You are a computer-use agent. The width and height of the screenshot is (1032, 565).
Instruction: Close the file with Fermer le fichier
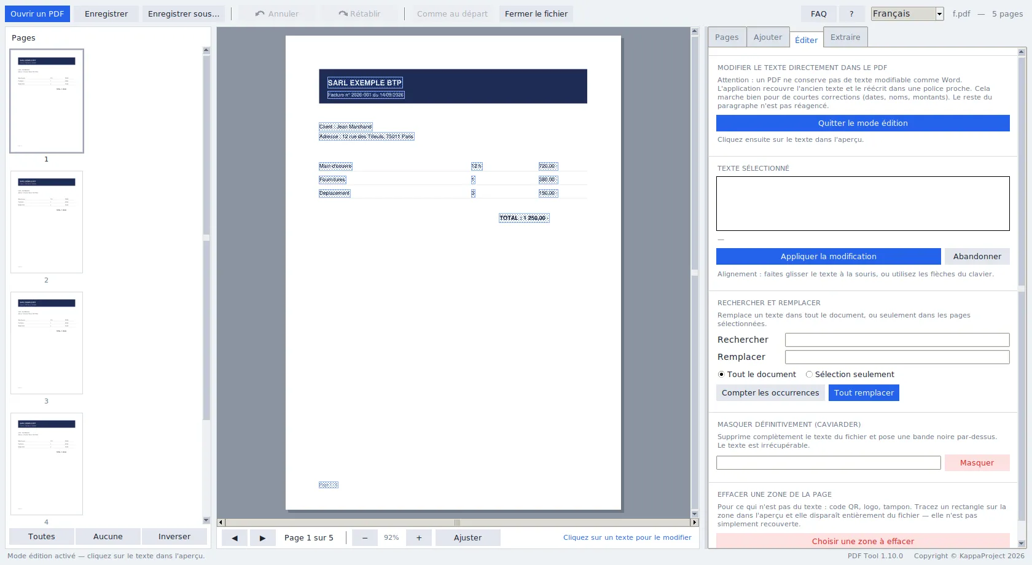(536, 14)
